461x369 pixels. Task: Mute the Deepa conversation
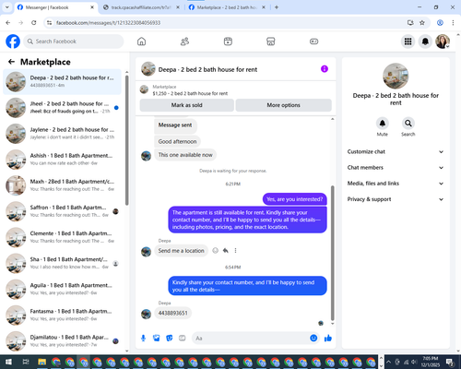pos(383,124)
